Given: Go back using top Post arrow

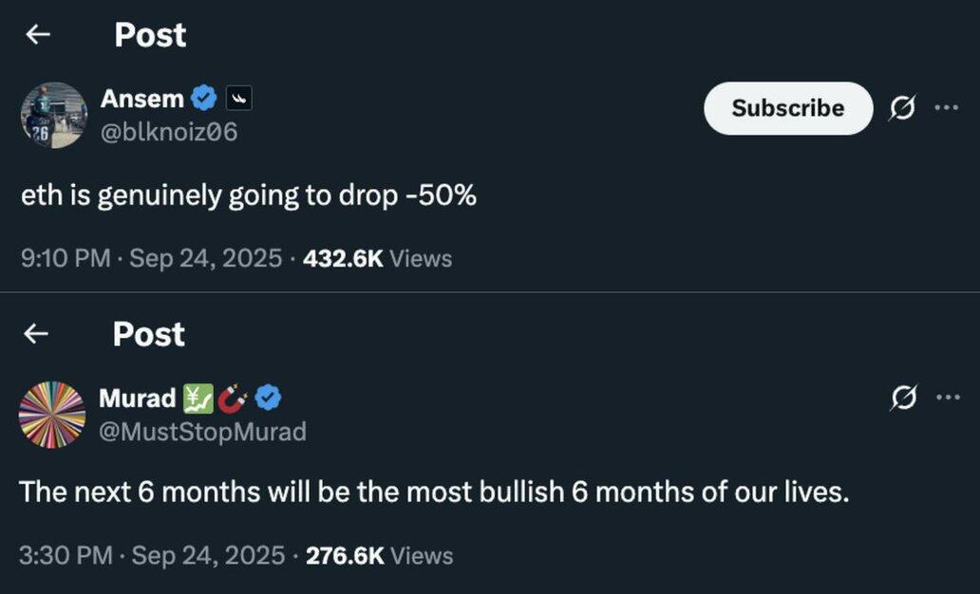Looking at the screenshot, I should (37, 34).
